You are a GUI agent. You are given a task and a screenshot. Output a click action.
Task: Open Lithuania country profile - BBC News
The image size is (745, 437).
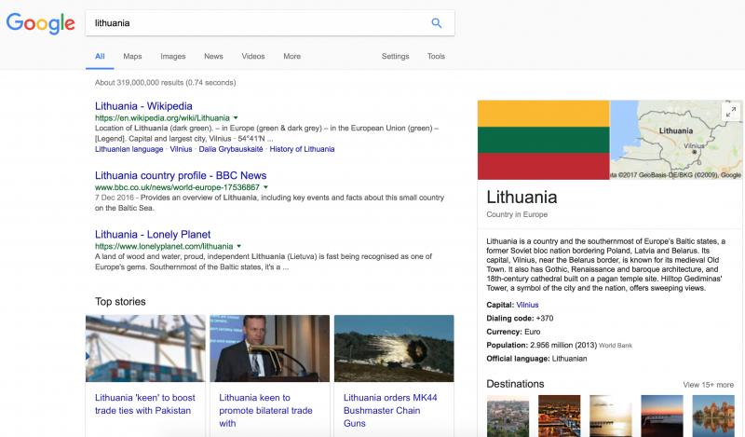[x=181, y=175]
